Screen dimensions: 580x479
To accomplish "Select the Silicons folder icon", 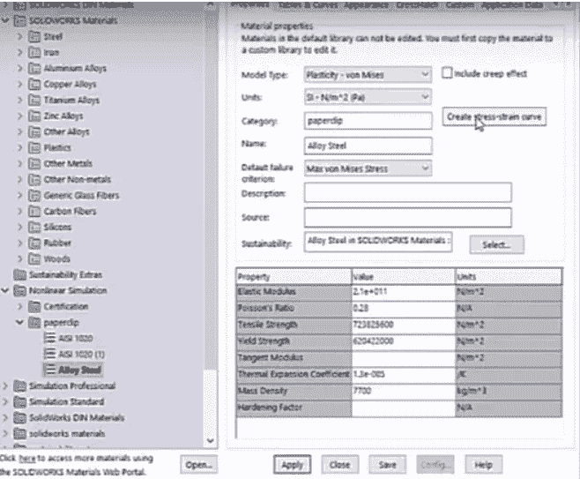I will tap(34, 227).
